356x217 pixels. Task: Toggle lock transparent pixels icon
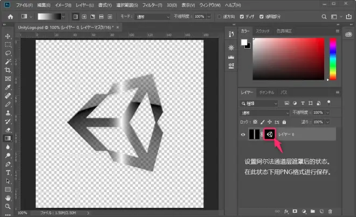point(255,122)
